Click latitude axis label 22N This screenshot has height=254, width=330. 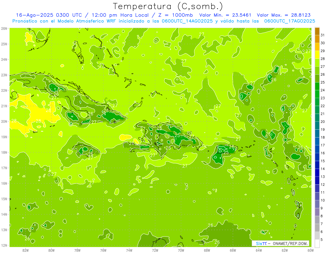(x=4, y=90)
